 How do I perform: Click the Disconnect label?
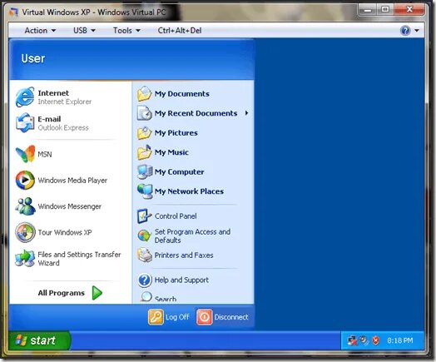pyautogui.click(x=231, y=317)
